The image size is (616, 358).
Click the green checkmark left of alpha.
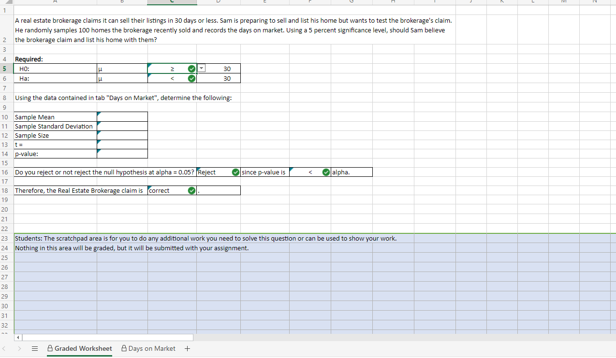click(x=326, y=172)
